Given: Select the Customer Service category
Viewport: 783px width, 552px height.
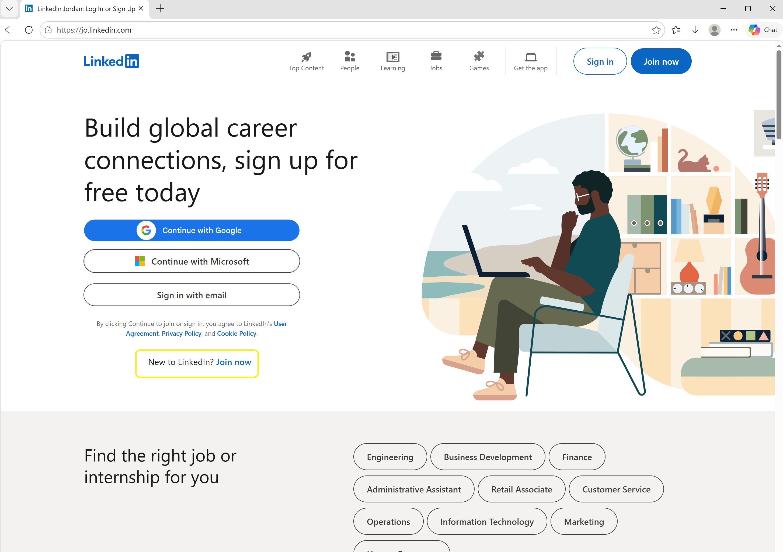Looking at the screenshot, I should click(x=616, y=489).
